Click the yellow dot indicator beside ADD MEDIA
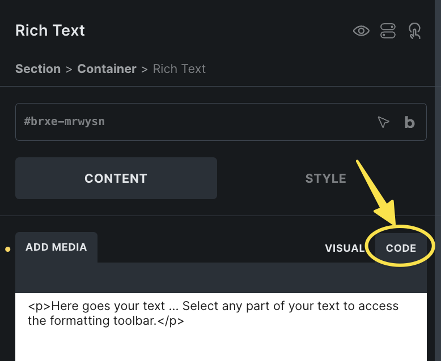This screenshot has height=361, width=441. (8, 248)
